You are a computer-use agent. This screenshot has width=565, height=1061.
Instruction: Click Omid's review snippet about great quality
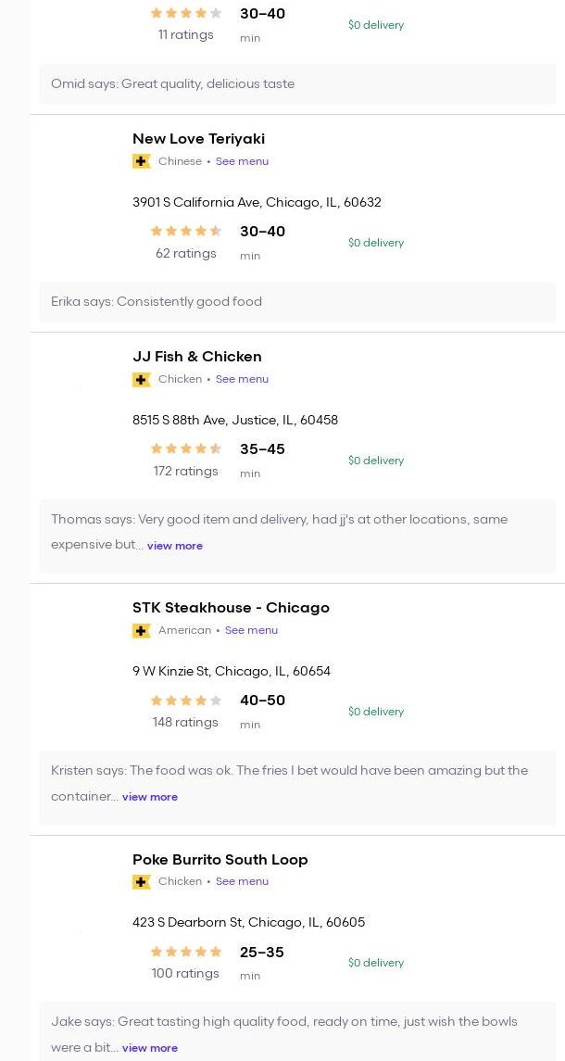click(x=172, y=84)
